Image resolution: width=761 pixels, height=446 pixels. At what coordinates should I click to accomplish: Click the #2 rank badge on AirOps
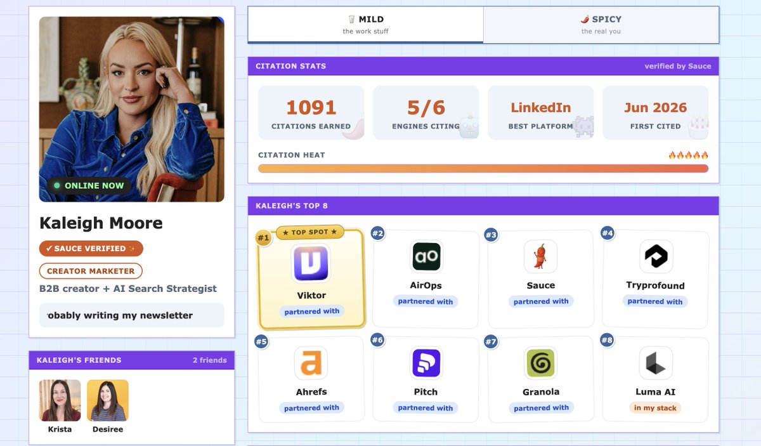(x=378, y=233)
